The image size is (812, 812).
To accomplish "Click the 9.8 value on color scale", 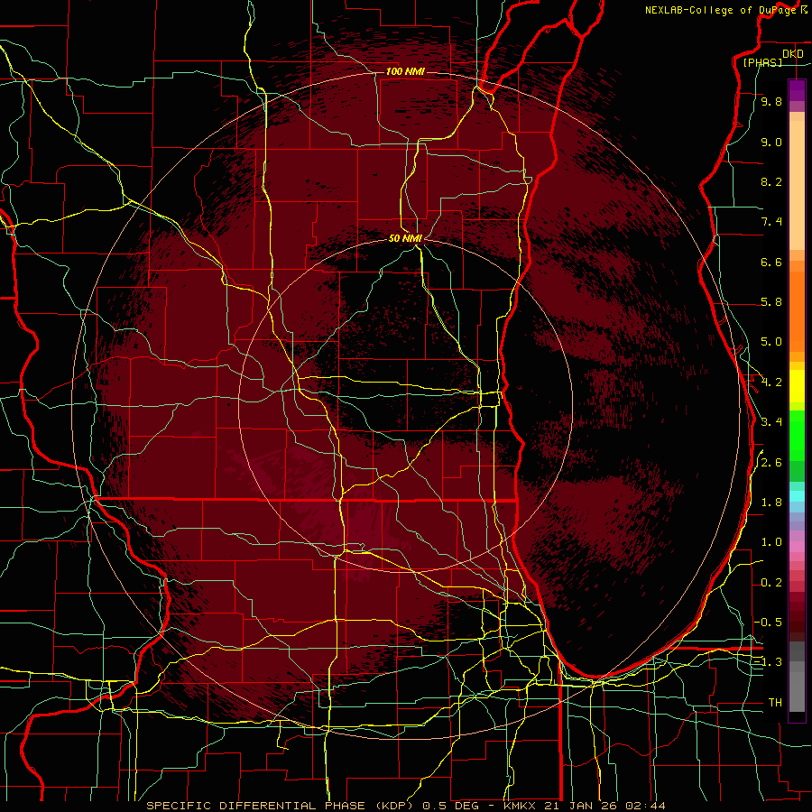I will 771,101.
